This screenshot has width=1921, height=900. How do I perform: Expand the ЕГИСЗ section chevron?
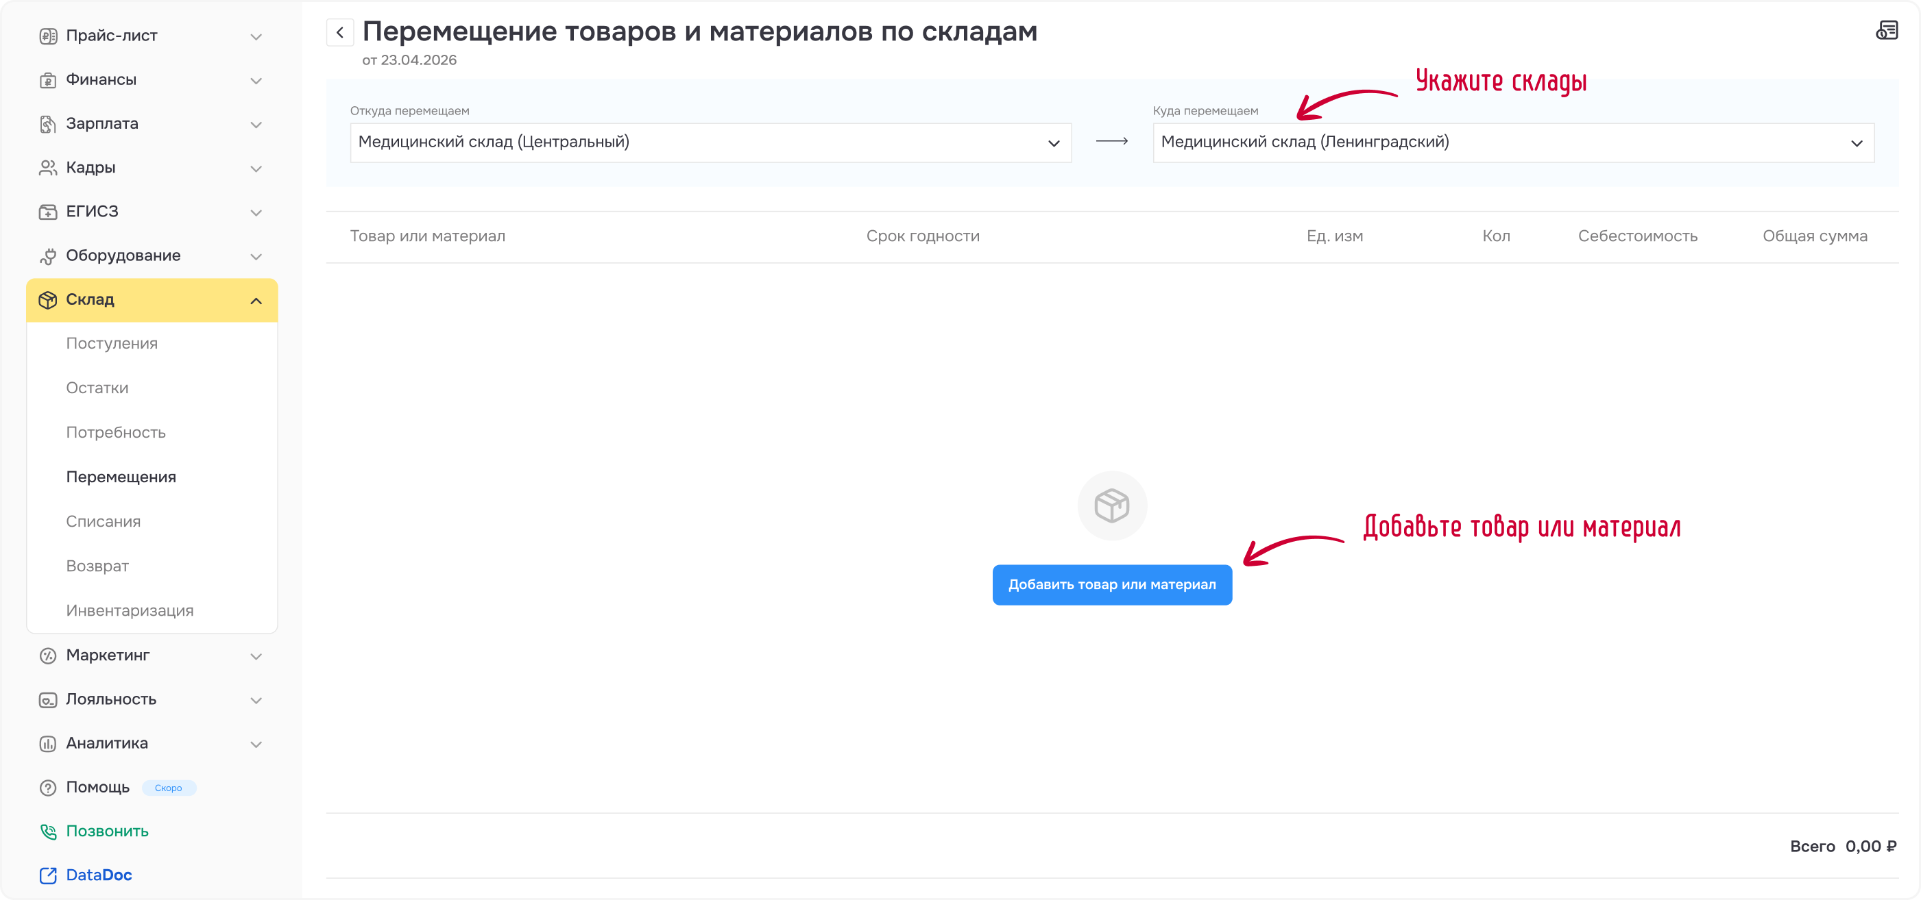pos(256,212)
